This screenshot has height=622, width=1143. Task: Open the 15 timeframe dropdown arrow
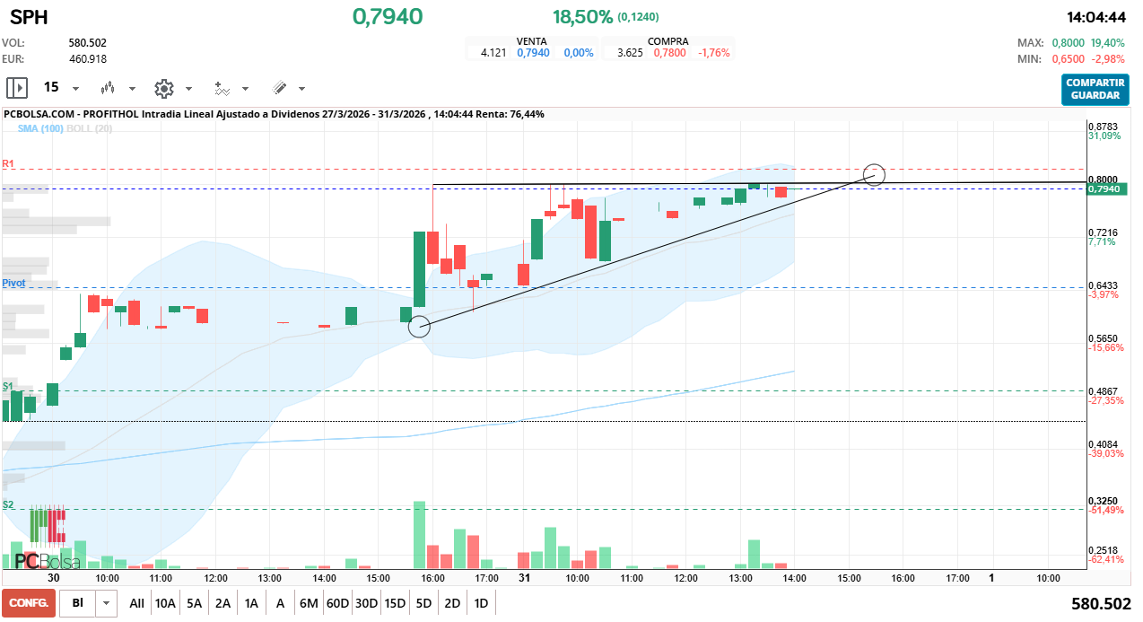(75, 88)
